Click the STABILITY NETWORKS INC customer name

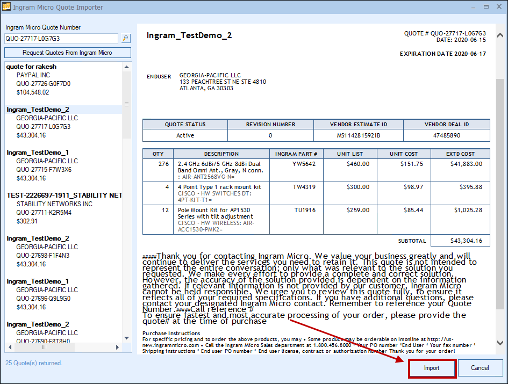pyautogui.click(x=54, y=204)
